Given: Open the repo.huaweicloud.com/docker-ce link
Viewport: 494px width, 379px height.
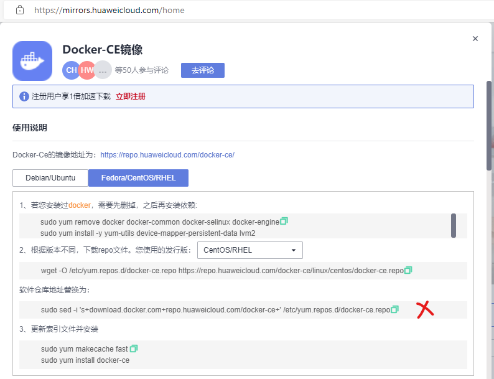Looking at the screenshot, I should (167, 155).
